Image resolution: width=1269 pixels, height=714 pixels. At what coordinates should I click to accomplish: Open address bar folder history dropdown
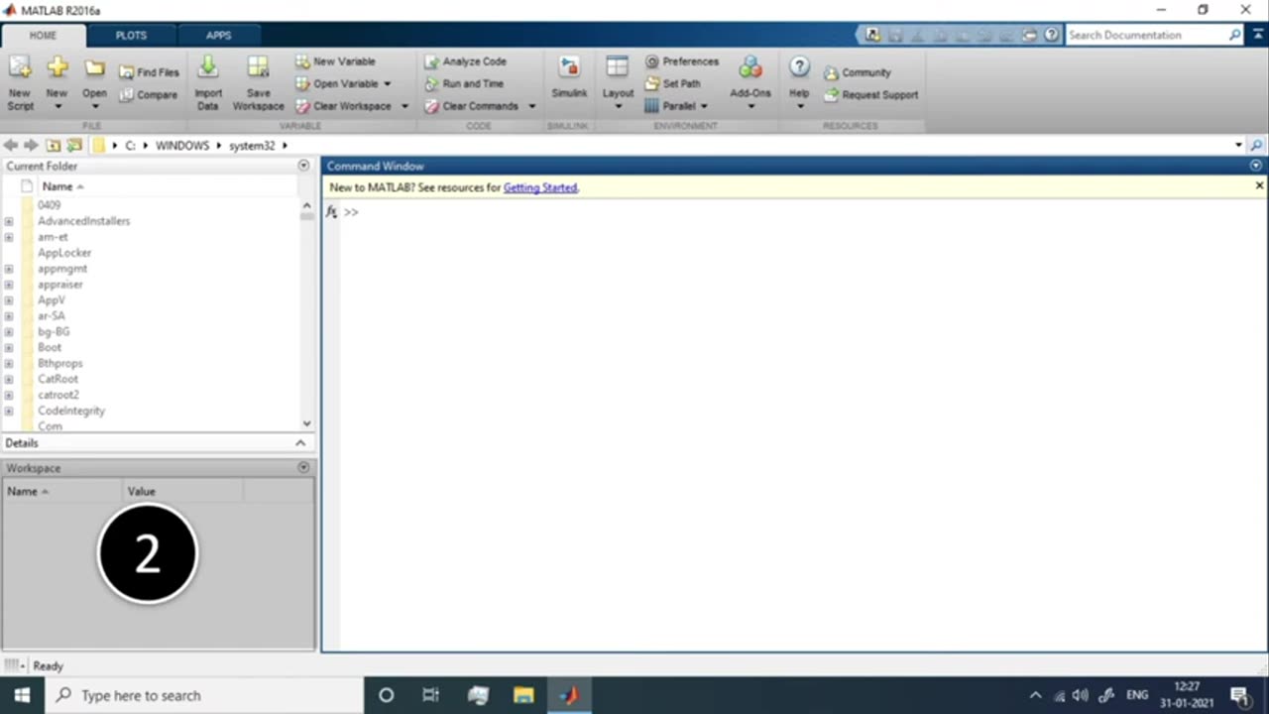click(x=1238, y=145)
